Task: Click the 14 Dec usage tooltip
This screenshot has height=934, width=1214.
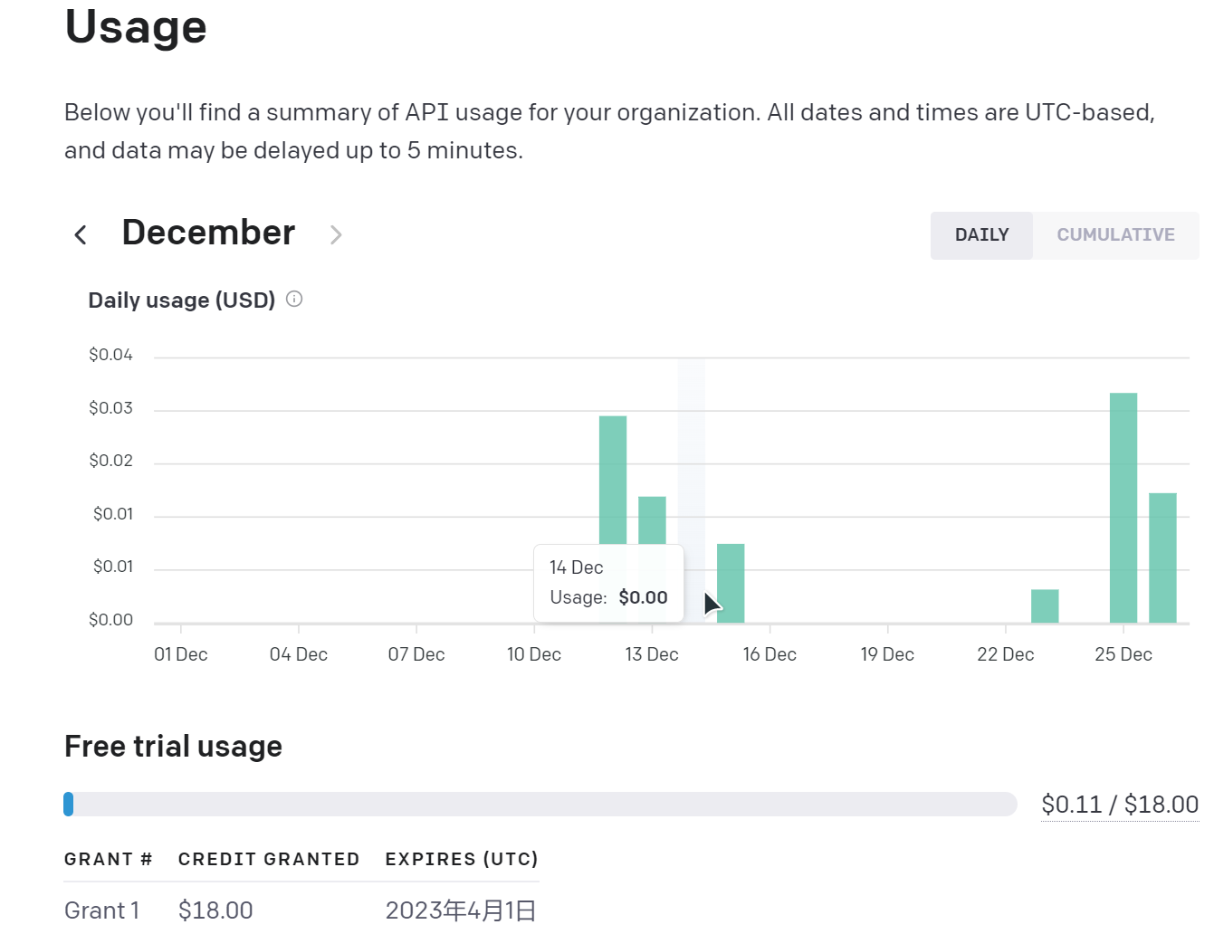Action: tap(608, 583)
